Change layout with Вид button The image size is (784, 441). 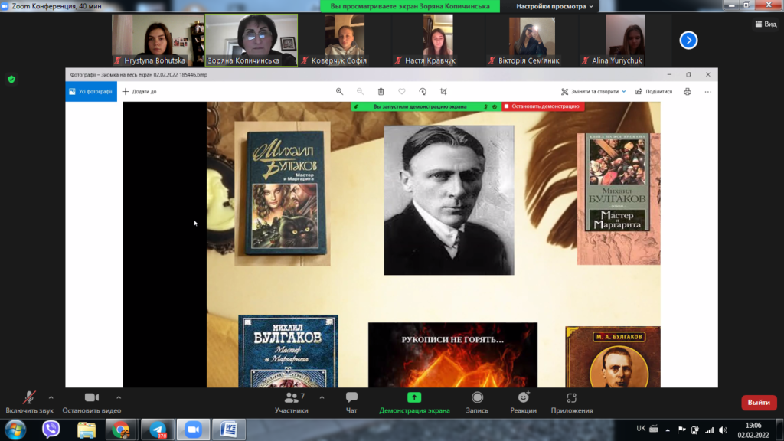point(766,24)
